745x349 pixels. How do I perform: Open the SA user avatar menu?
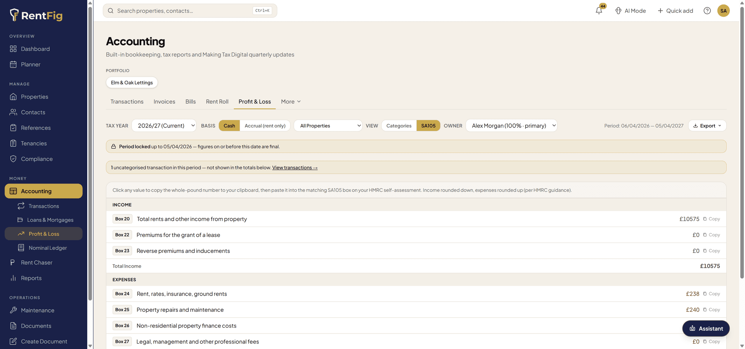coord(723,11)
